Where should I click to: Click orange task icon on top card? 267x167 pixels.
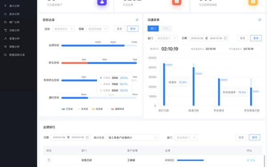tap(177, 2)
